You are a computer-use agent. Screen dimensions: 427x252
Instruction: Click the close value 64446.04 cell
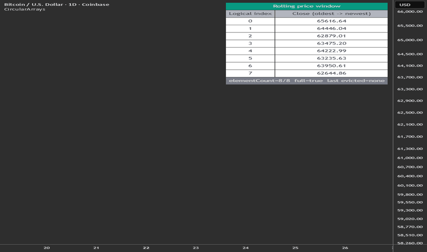click(331, 28)
